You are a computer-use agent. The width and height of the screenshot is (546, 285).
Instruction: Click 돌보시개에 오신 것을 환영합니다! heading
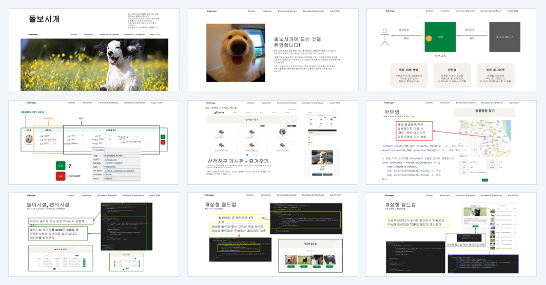coord(298,42)
